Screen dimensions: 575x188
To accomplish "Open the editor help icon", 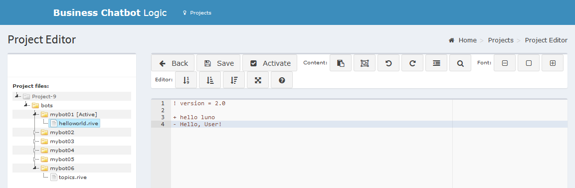I will (x=282, y=80).
